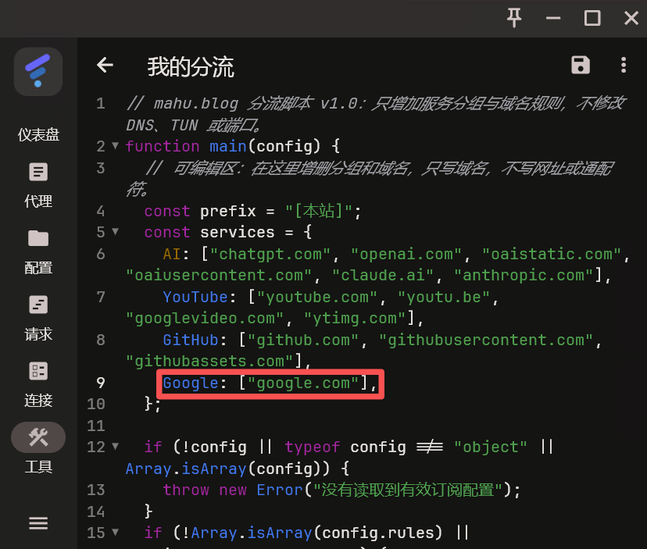Click the "object" string on line 12

(491, 447)
